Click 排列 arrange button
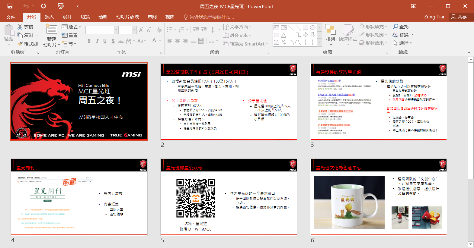 (331, 35)
